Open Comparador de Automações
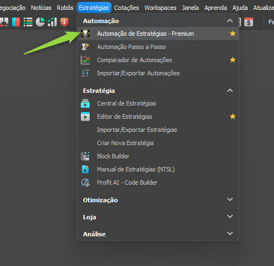 coord(158,60)
